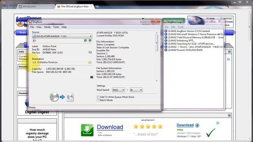The image size is (253, 142).
Task: Click the blue circular download arrow icon
Action: (x=197, y=125)
